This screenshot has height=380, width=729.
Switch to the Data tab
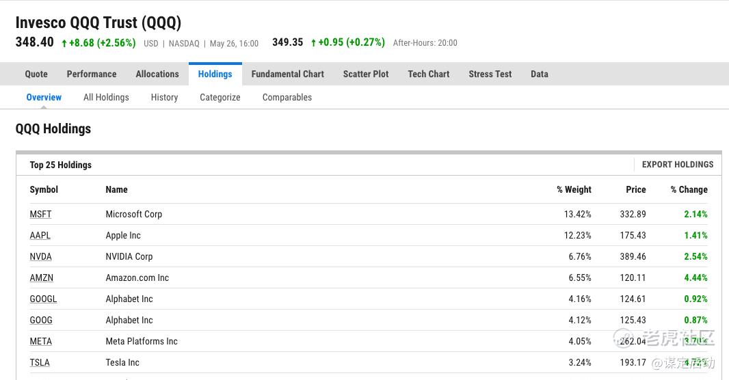click(540, 74)
